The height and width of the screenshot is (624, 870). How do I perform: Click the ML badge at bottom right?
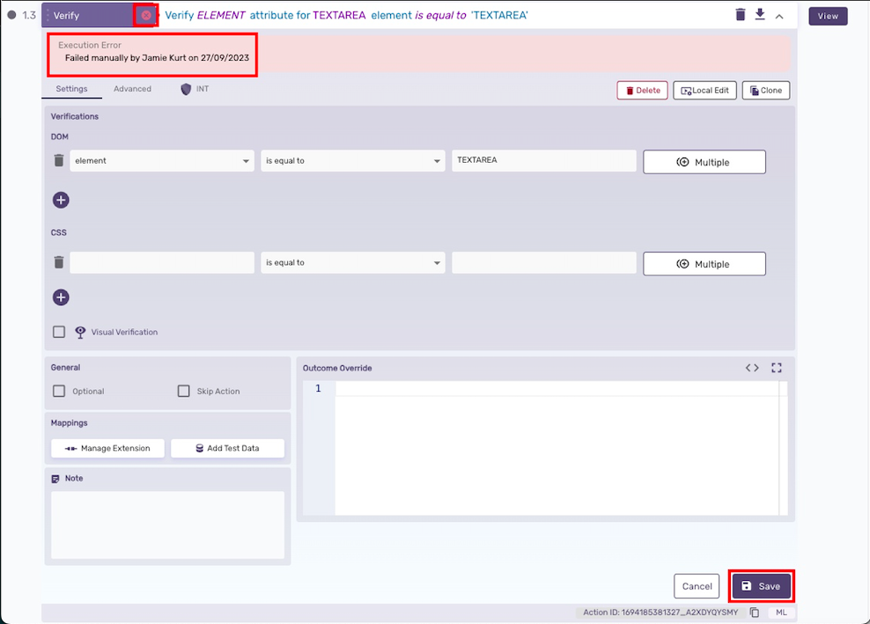pos(781,613)
